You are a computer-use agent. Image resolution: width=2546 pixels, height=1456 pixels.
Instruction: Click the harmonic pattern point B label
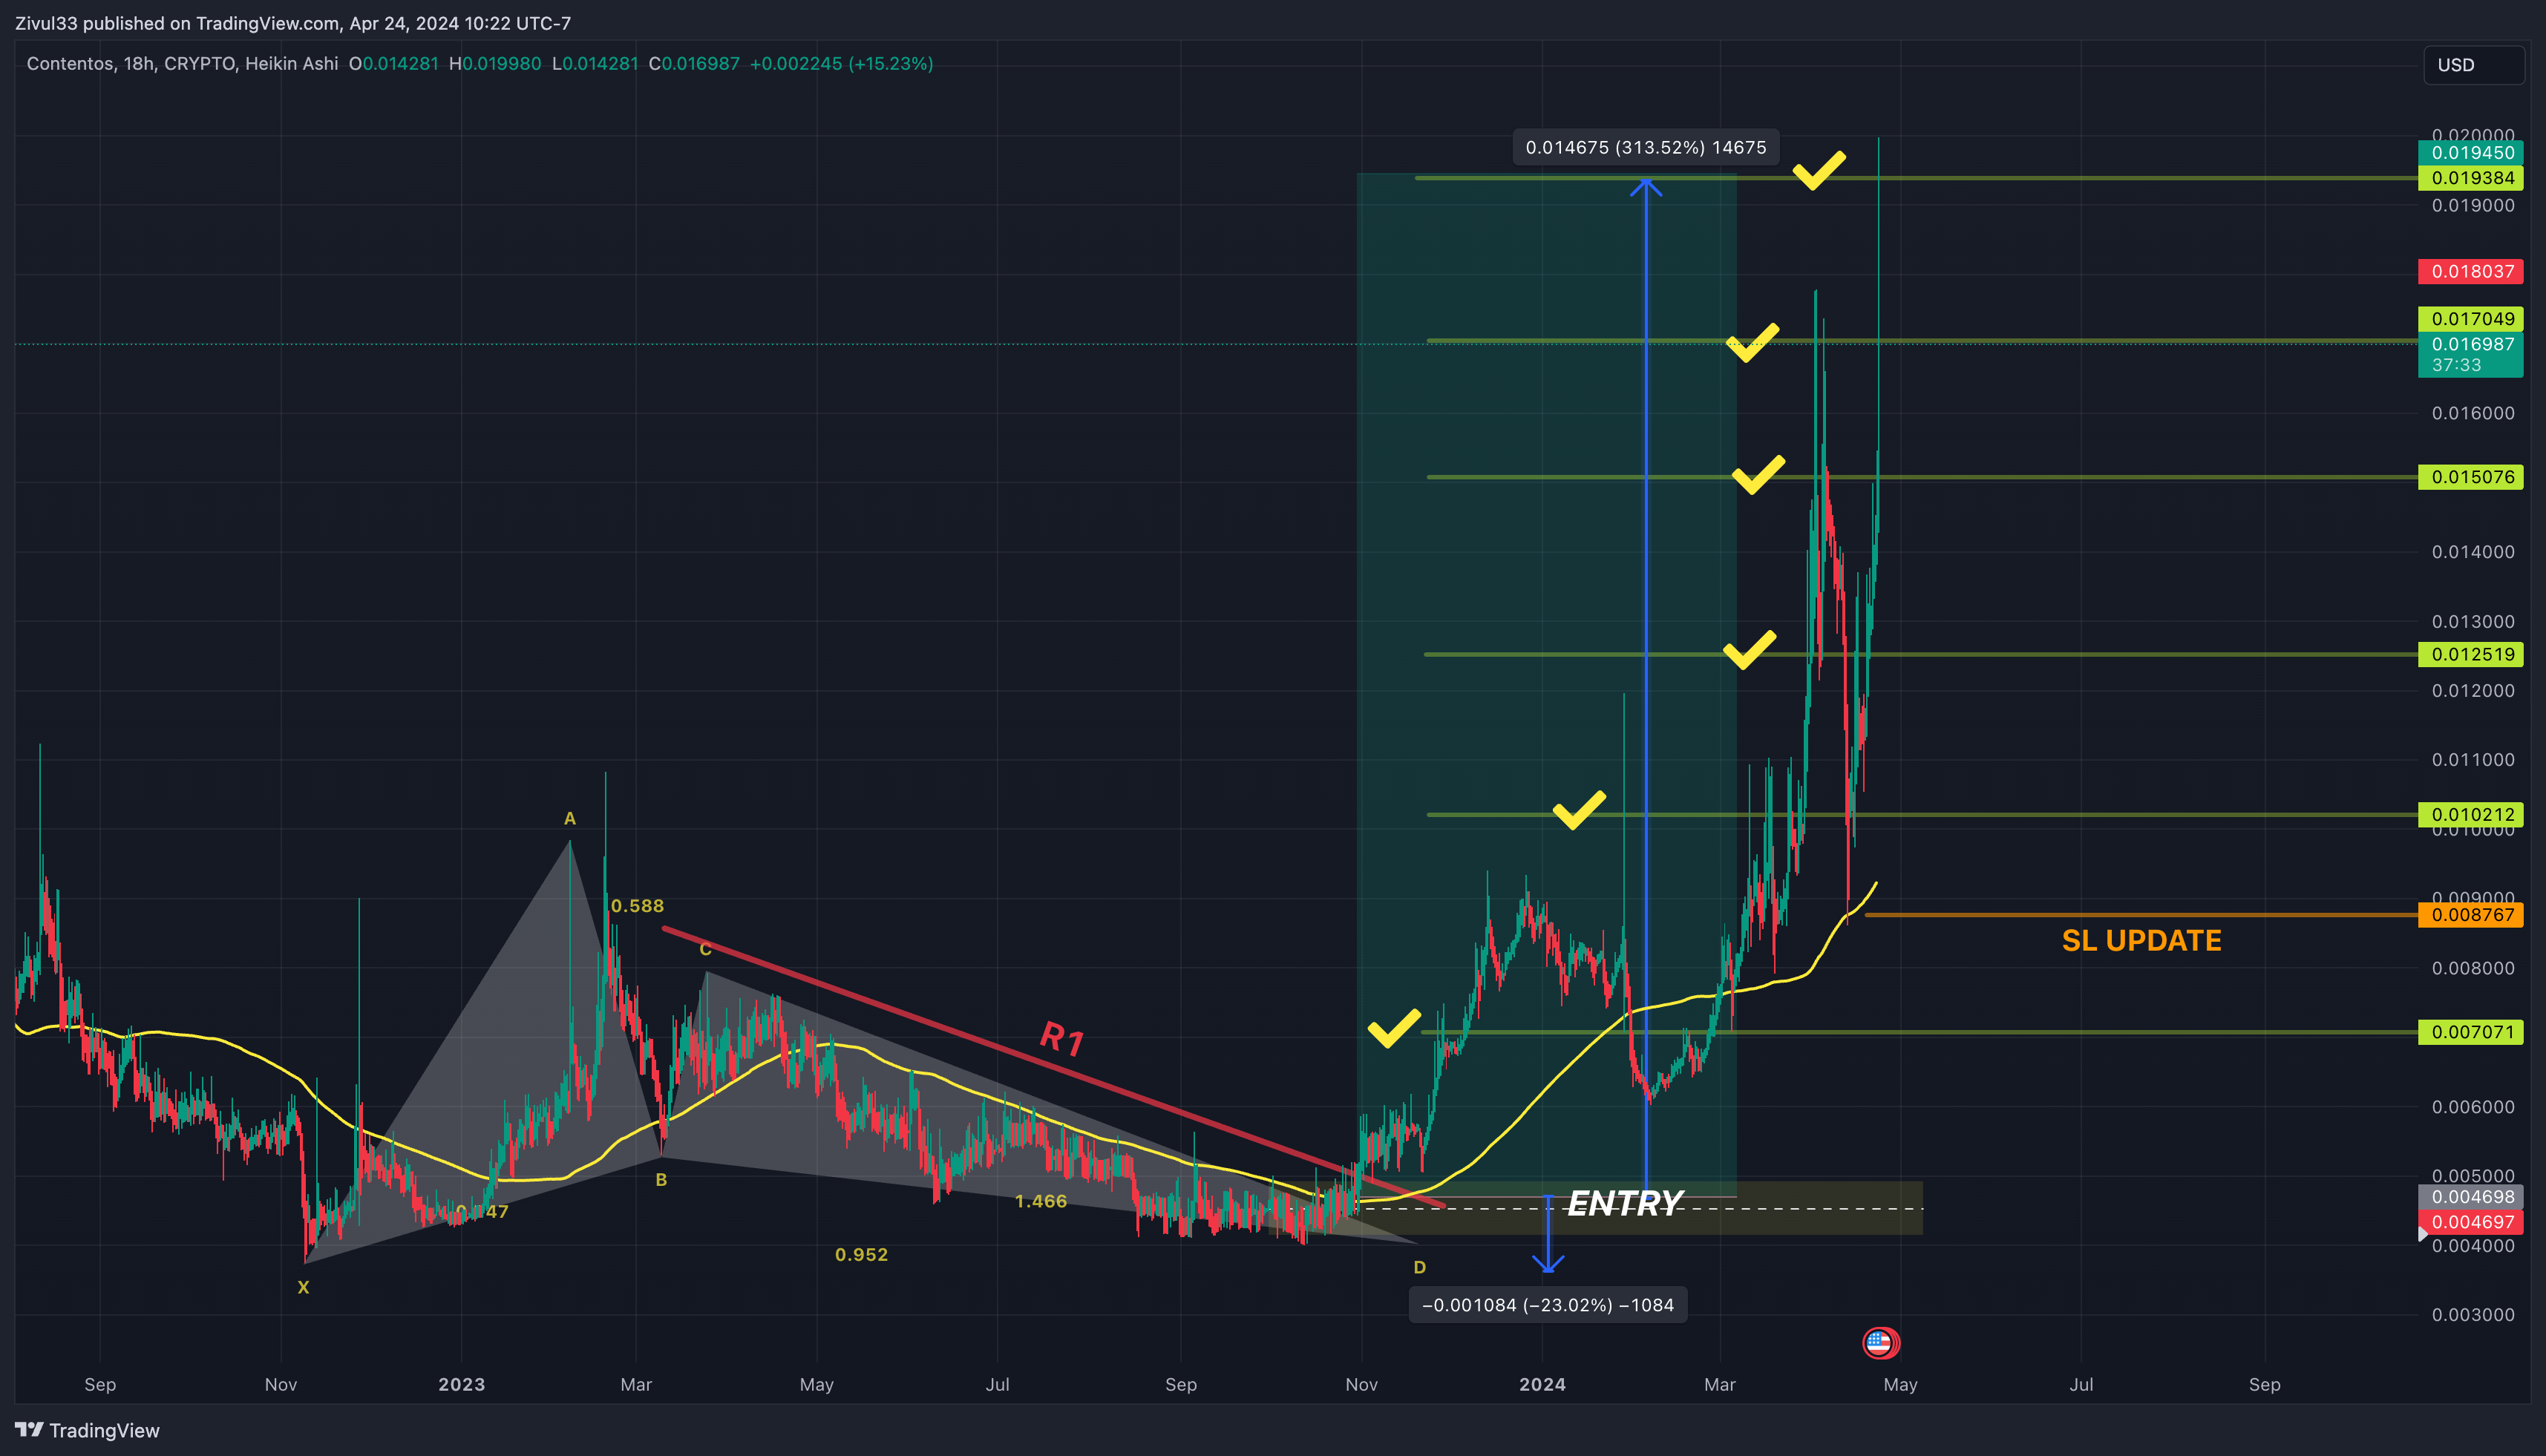point(661,1180)
